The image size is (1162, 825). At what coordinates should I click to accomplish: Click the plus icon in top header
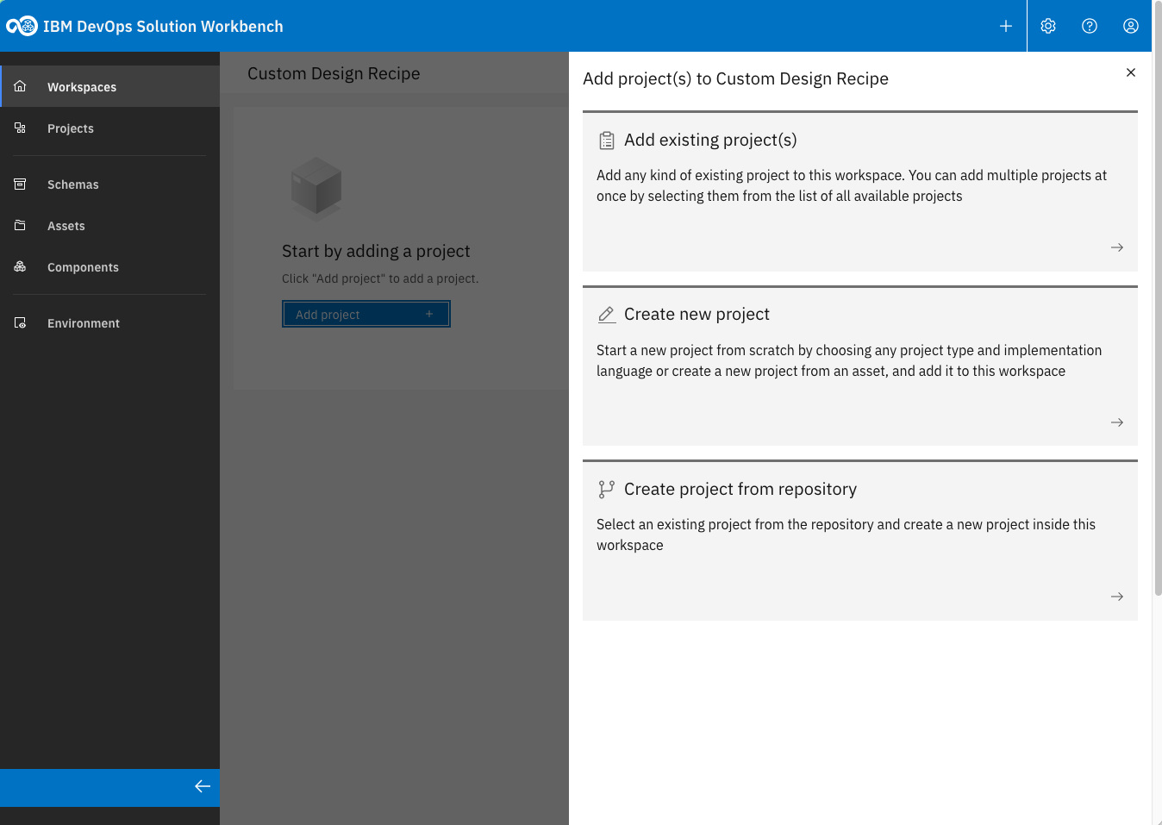coord(1006,26)
